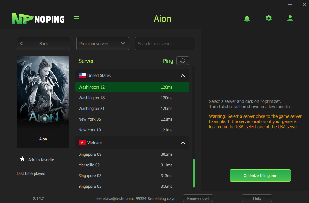Collapse the Vietnam server group
The height and width of the screenshot is (203, 309).
point(183,143)
